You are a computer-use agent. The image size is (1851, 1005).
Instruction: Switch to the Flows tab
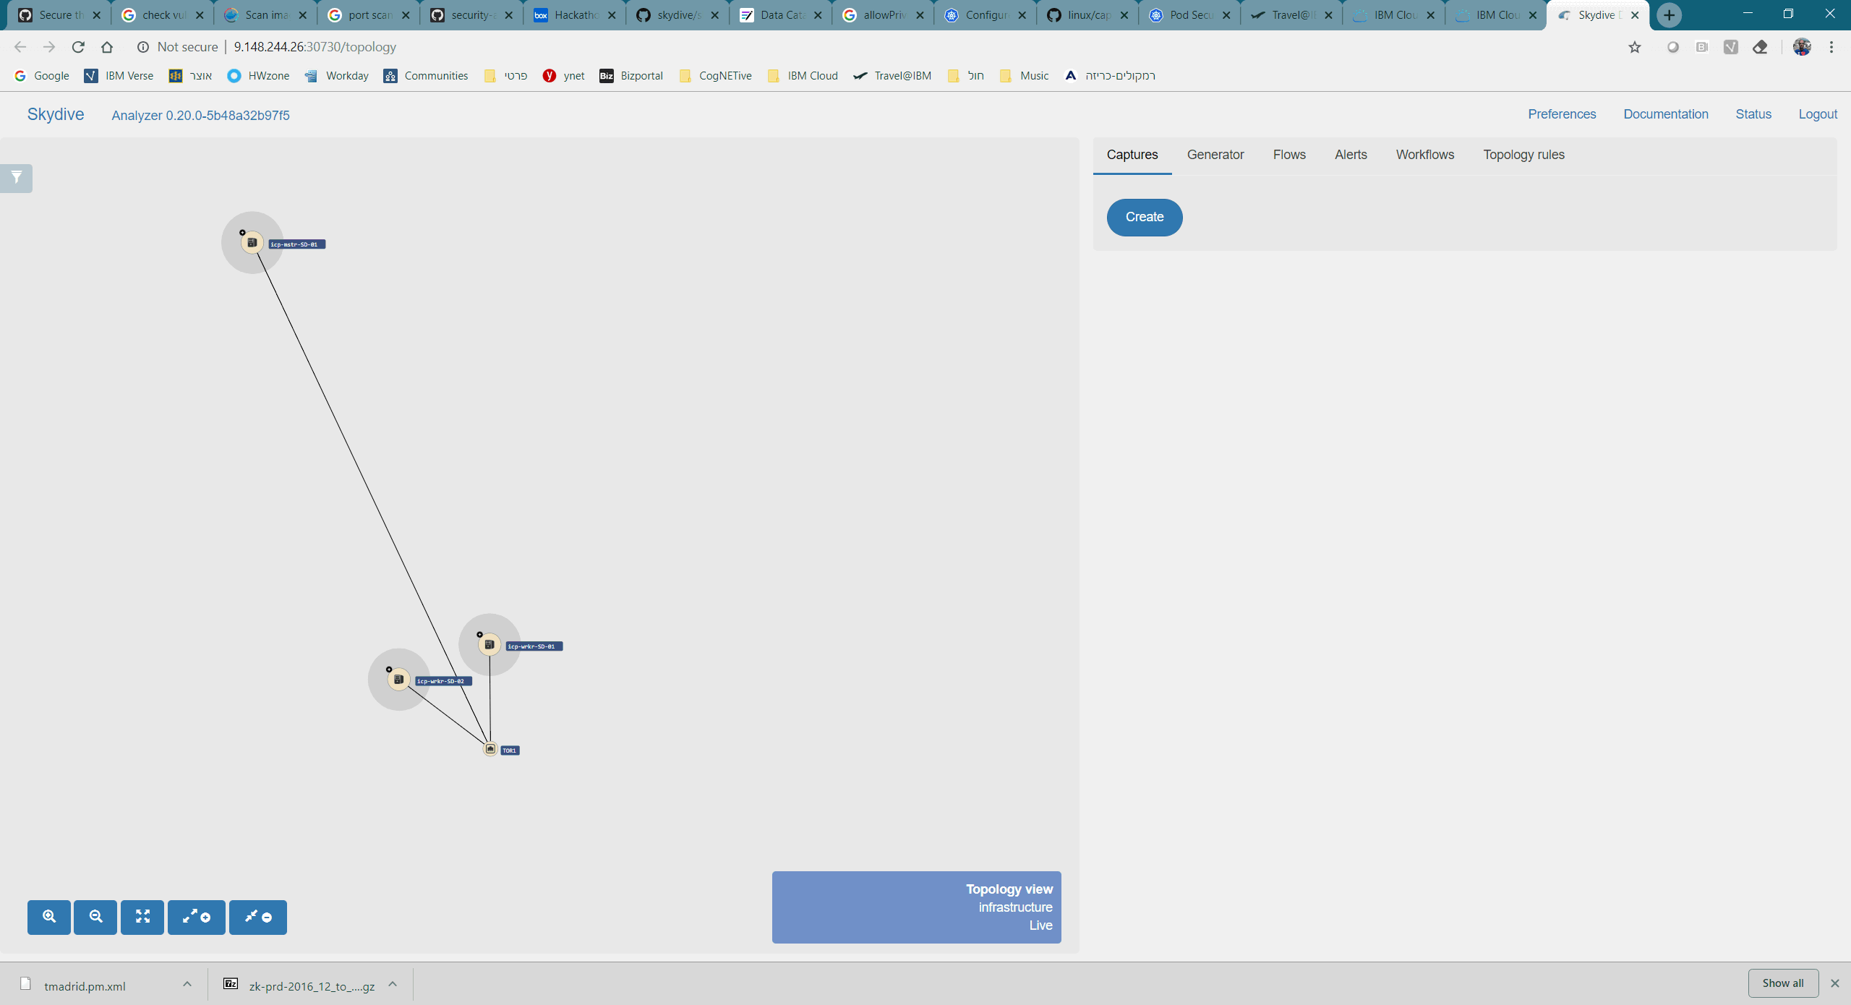(x=1289, y=154)
